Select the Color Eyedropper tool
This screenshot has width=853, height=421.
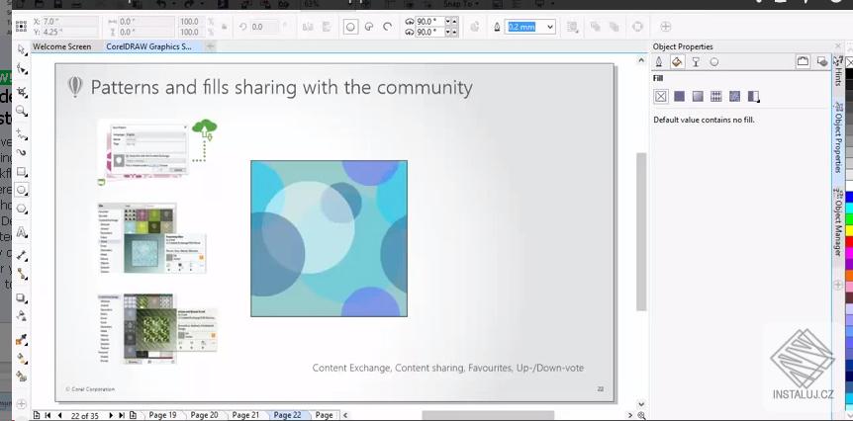coord(21,340)
